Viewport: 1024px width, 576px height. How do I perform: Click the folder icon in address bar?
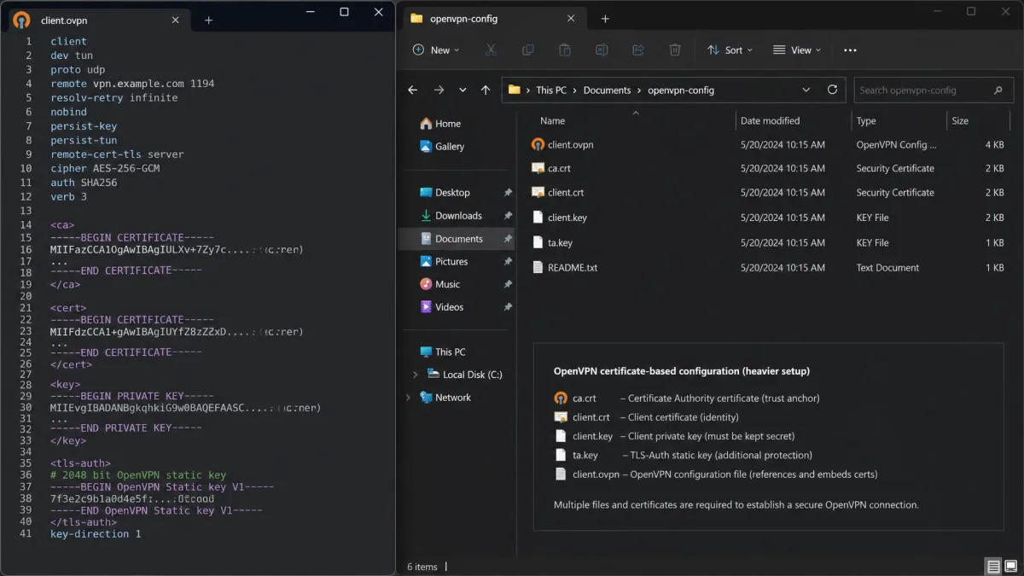515,90
